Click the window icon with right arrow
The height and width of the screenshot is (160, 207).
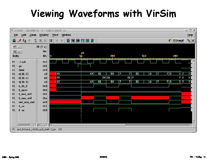68,41
